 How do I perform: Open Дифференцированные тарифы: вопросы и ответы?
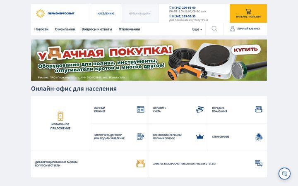point(56,164)
